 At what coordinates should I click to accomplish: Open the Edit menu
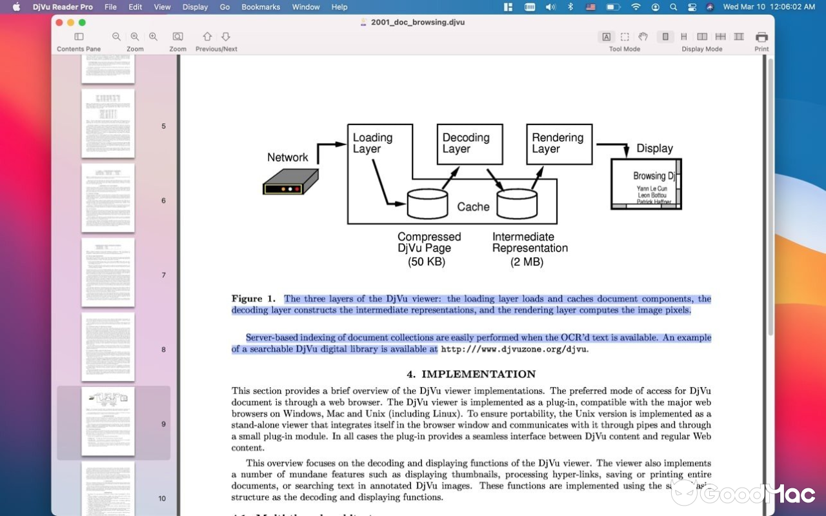click(x=136, y=7)
